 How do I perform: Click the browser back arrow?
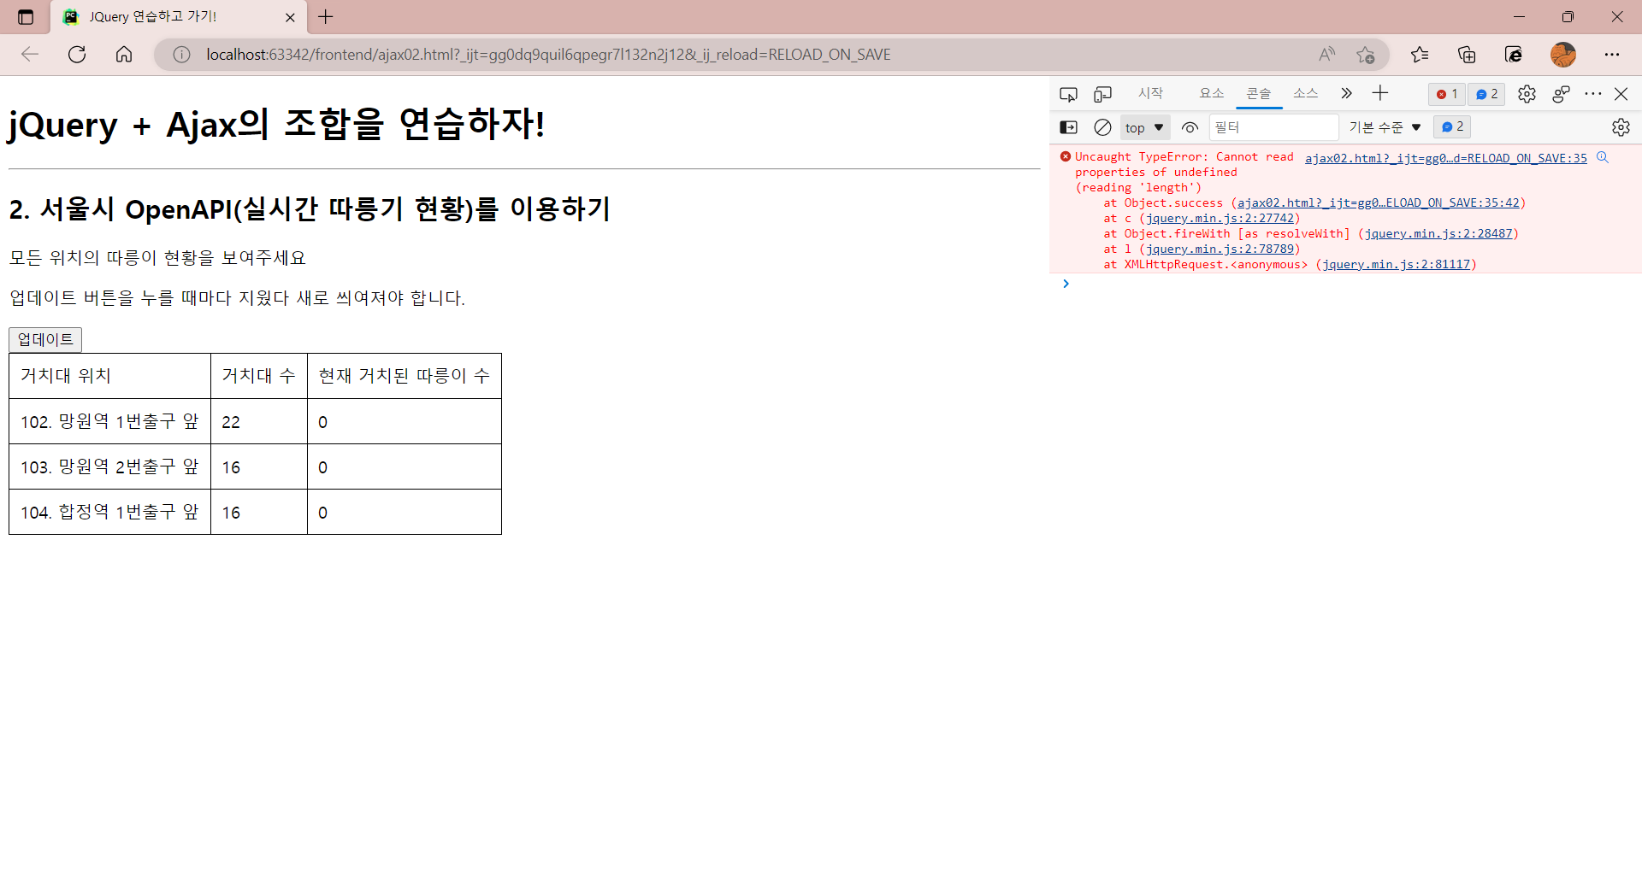(30, 55)
